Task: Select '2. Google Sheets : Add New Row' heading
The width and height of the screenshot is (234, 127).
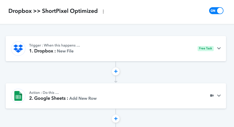Action: [63, 98]
